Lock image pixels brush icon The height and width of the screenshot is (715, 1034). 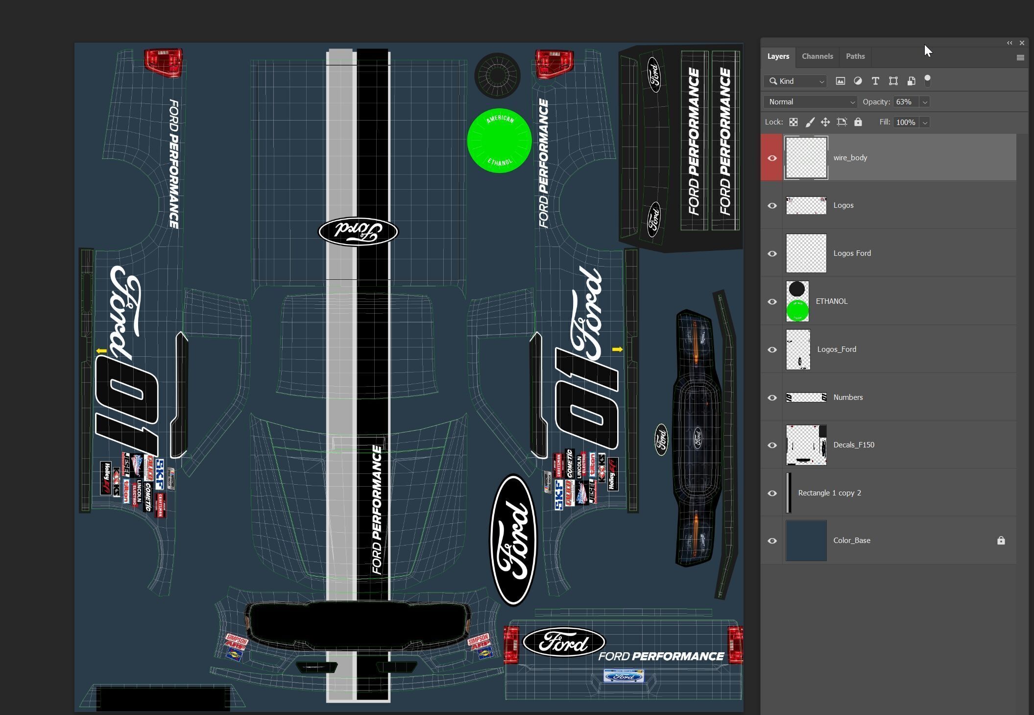(810, 122)
